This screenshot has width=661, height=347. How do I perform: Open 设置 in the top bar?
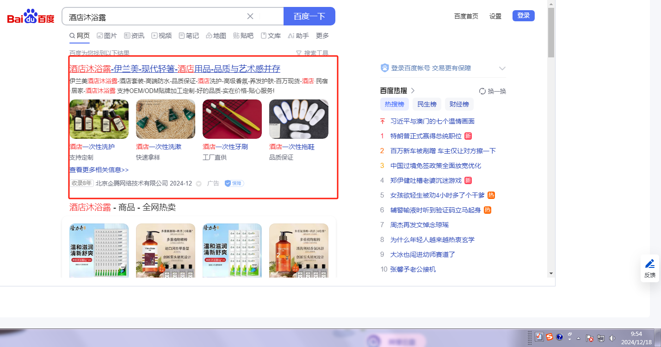pyautogui.click(x=495, y=16)
